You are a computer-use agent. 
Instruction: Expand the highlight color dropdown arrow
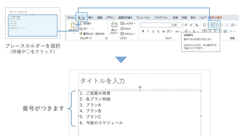tap(189, 32)
